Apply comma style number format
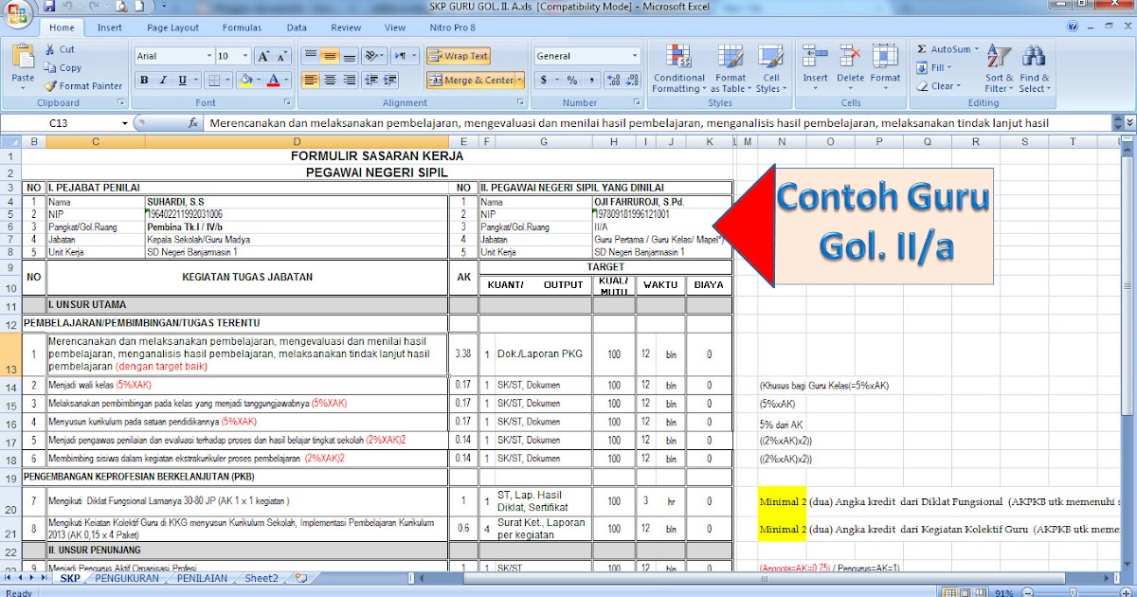This screenshot has height=597, width=1137. [x=591, y=81]
